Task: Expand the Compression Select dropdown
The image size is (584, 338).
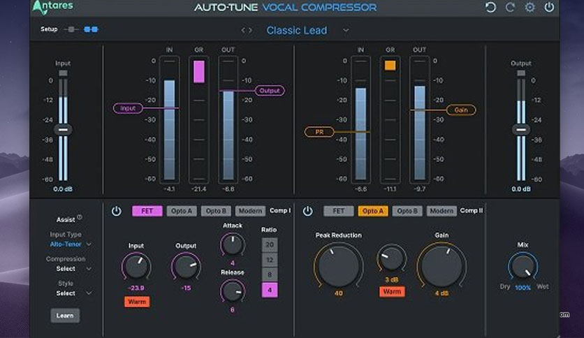Action: (x=89, y=268)
